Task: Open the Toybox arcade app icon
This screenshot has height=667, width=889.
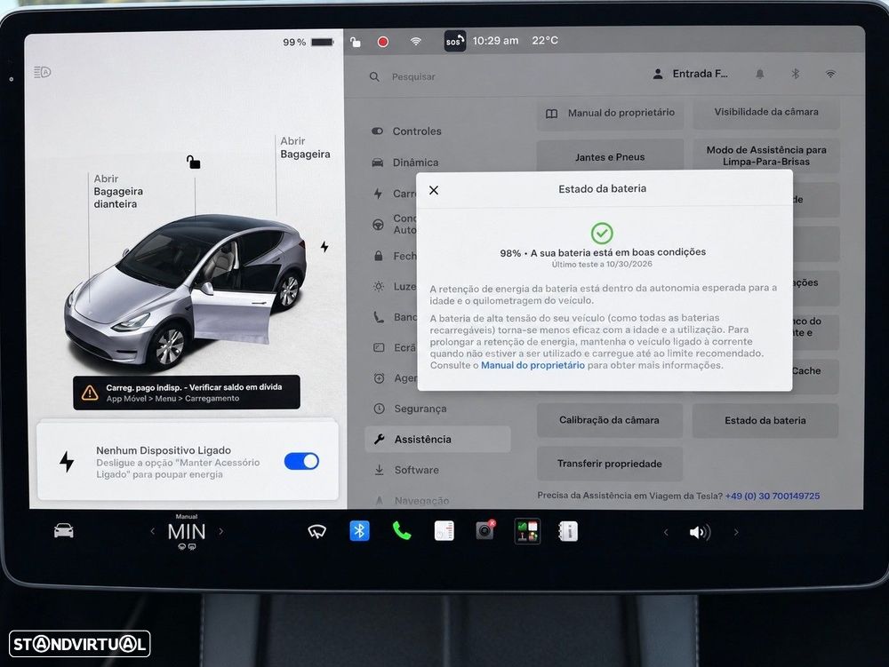Action: pyautogui.click(x=527, y=532)
